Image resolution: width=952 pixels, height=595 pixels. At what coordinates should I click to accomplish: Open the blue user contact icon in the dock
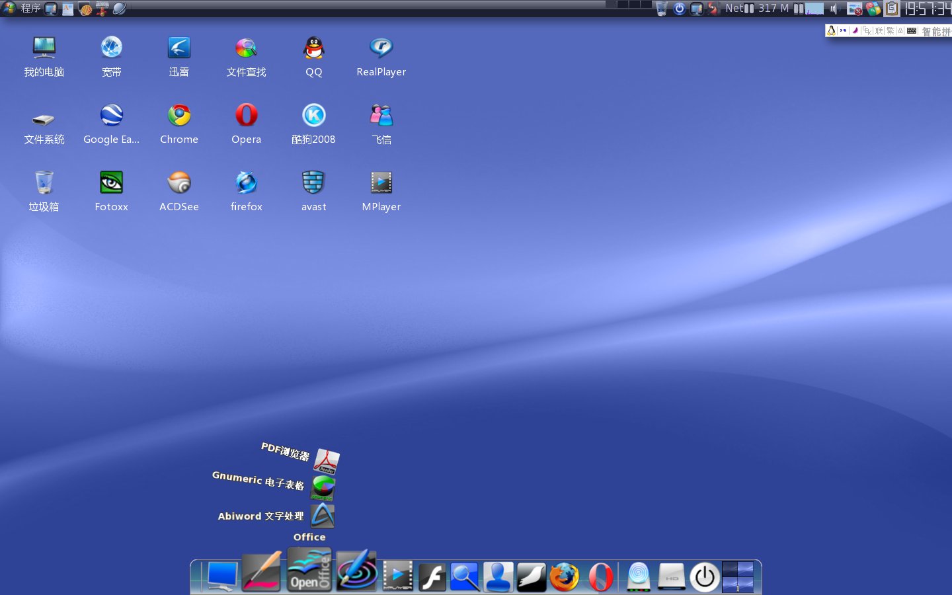coord(498,577)
